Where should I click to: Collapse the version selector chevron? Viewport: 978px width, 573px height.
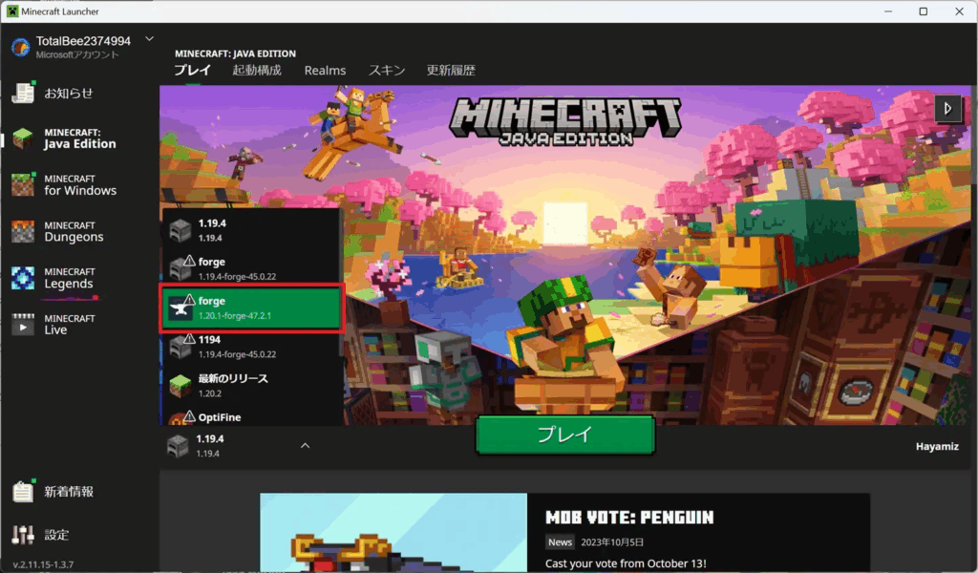click(x=305, y=445)
